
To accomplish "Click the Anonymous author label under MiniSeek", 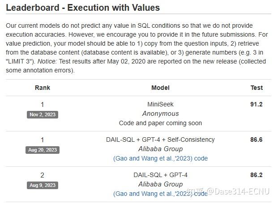I will [160, 114].
